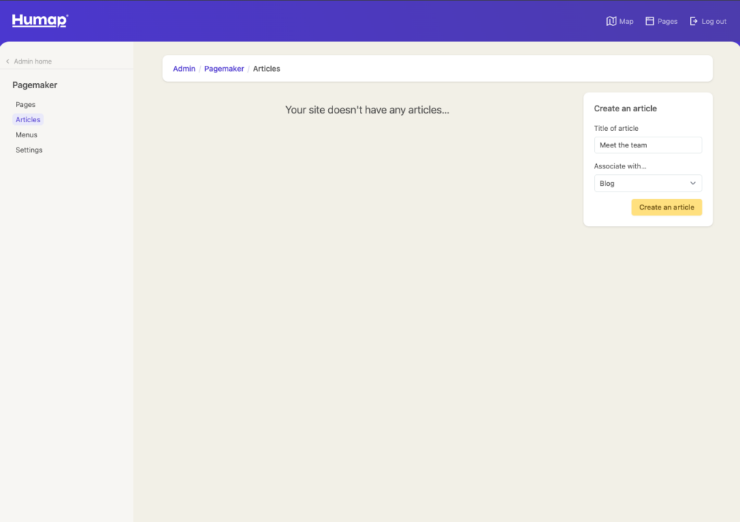Open Pages in the Pagemaker sidebar
The height and width of the screenshot is (522, 740).
coord(25,105)
